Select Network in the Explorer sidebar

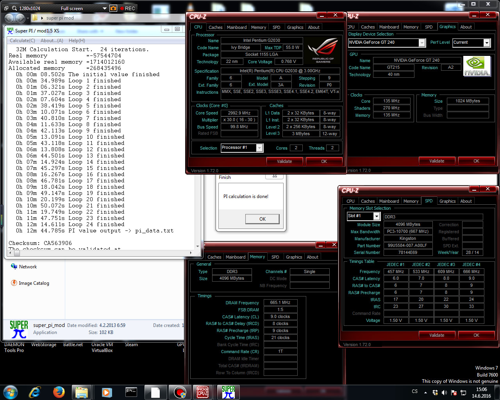pyautogui.click(x=24, y=267)
